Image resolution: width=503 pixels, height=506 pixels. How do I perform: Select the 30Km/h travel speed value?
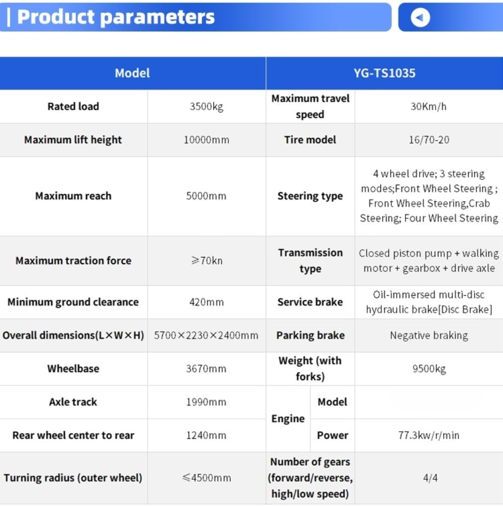click(429, 107)
